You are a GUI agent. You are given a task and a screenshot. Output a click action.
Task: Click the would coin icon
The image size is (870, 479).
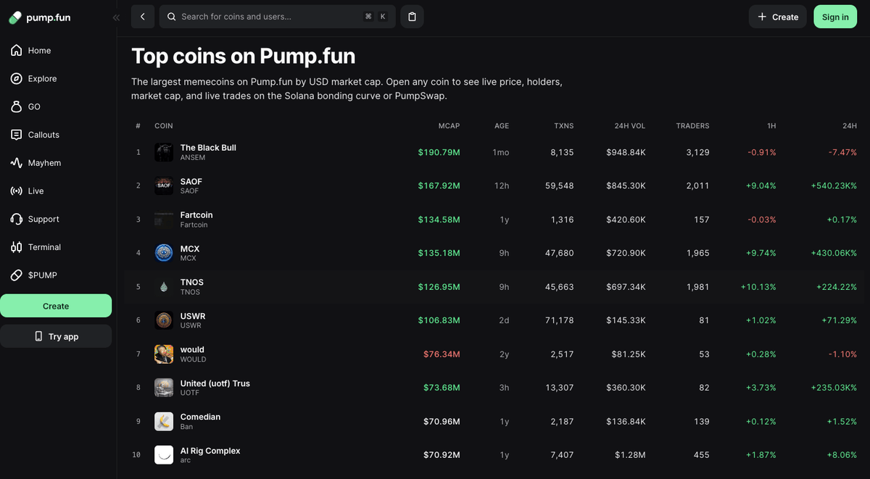[x=164, y=354]
